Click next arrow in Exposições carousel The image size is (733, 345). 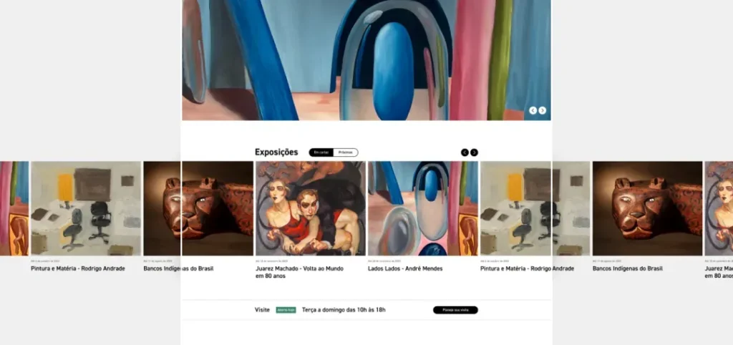(x=475, y=152)
